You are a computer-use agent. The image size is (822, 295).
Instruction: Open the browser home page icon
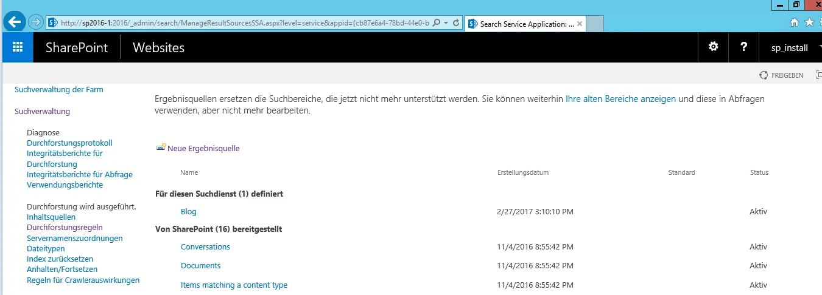[794, 22]
